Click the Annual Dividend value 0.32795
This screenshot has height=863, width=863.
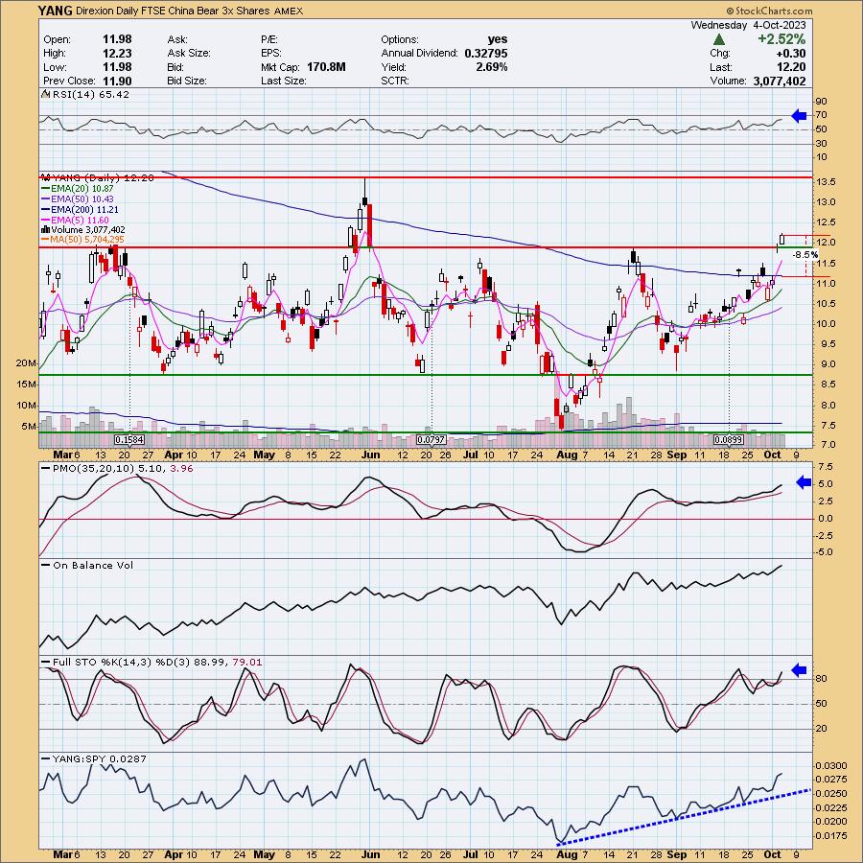click(x=486, y=54)
